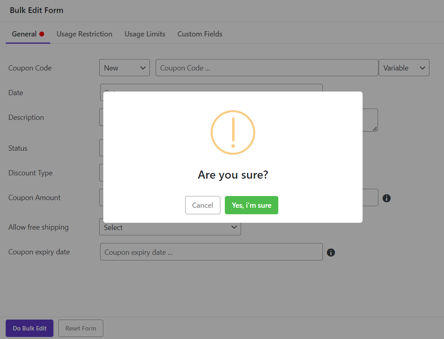Viewport: 444px width, 339px height.
Task: Click the info icon beside Coupon expiry date
Action: click(x=331, y=252)
